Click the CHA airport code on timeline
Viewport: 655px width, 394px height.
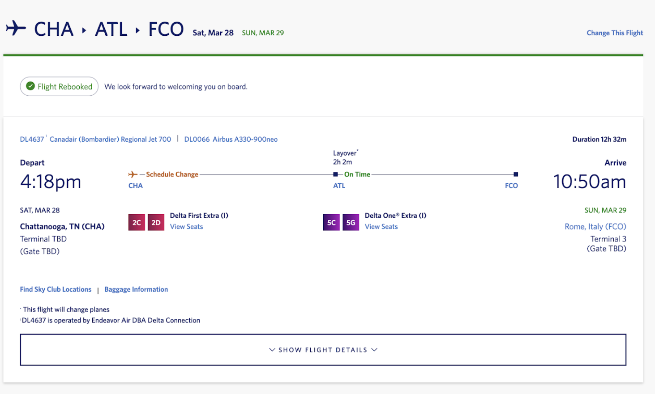pyautogui.click(x=136, y=186)
